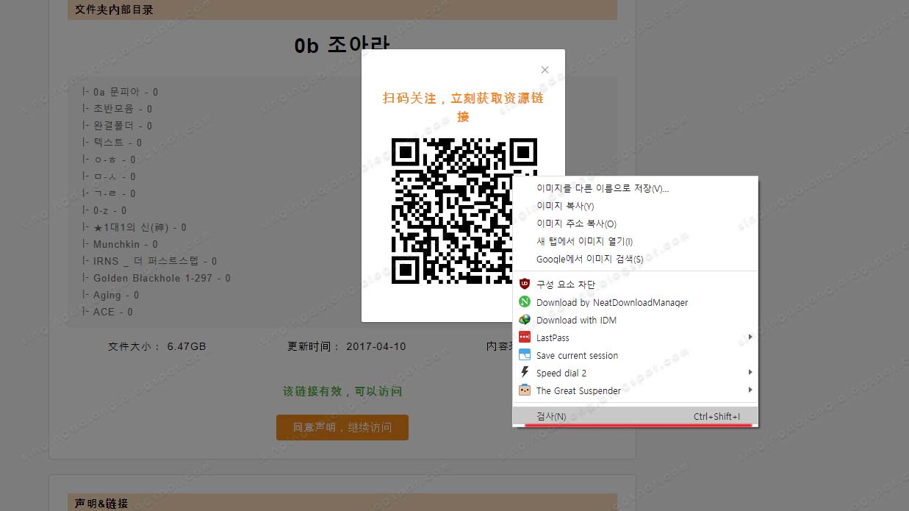909x511 pixels.
Task: Click the IRNS _ 더 퍼스트스텝 row
Action: pyautogui.click(x=150, y=261)
